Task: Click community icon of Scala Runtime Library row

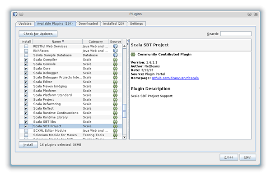Action: (x=115, y=117)
